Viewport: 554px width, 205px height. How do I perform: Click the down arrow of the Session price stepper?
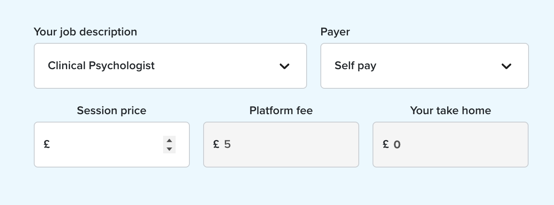pos(169,149)
